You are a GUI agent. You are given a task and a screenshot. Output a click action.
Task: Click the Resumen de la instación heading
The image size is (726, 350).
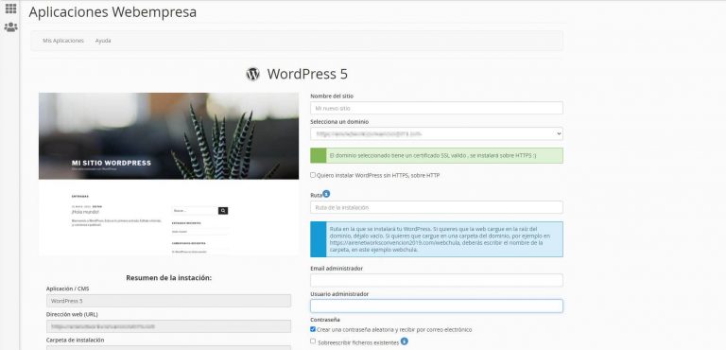click(168, 278)
